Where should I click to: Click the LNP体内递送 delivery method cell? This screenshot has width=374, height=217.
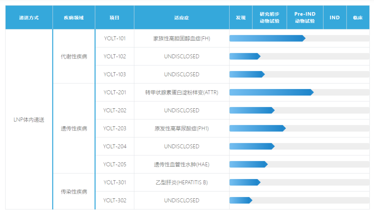(29, 120)
